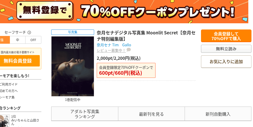Open the 初めての方へ sidebar link
The height and width of the screenshot is (127, 253).
click(x=9, y=91)
